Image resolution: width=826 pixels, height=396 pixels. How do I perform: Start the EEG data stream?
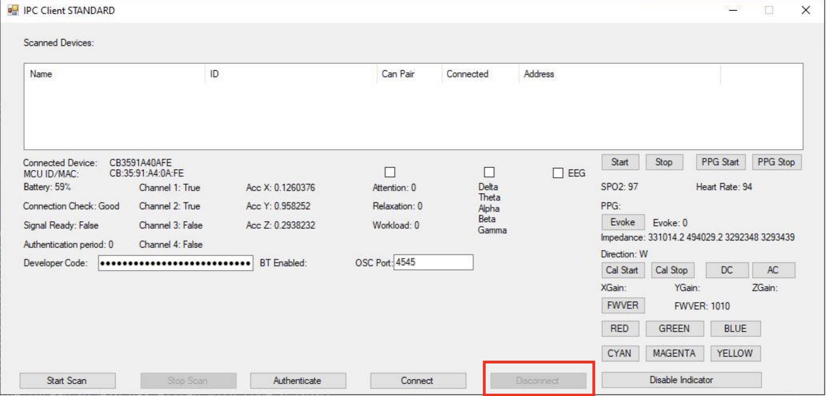[x=619, y=162]
